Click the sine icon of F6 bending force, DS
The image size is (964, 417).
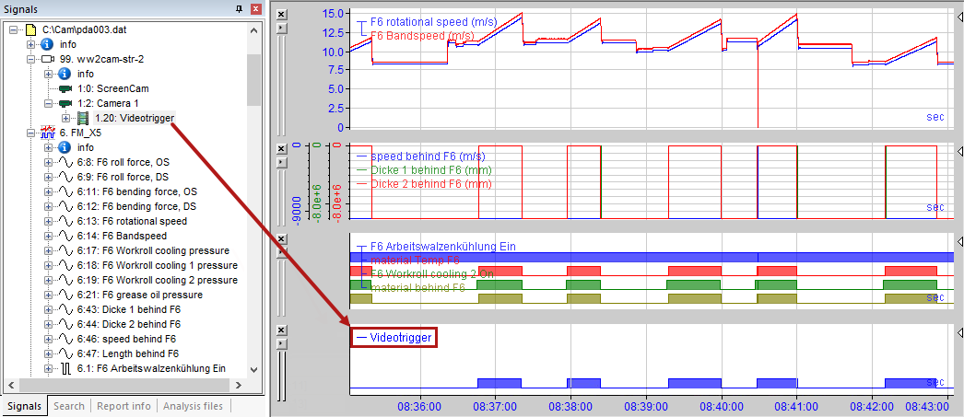pos(65,206)
